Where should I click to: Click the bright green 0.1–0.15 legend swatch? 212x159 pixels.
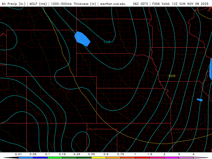pos(55,158)
